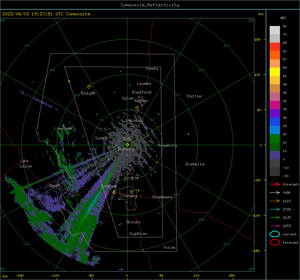
Task: Click the Calgary city label
Action: (x=130, y=196)
